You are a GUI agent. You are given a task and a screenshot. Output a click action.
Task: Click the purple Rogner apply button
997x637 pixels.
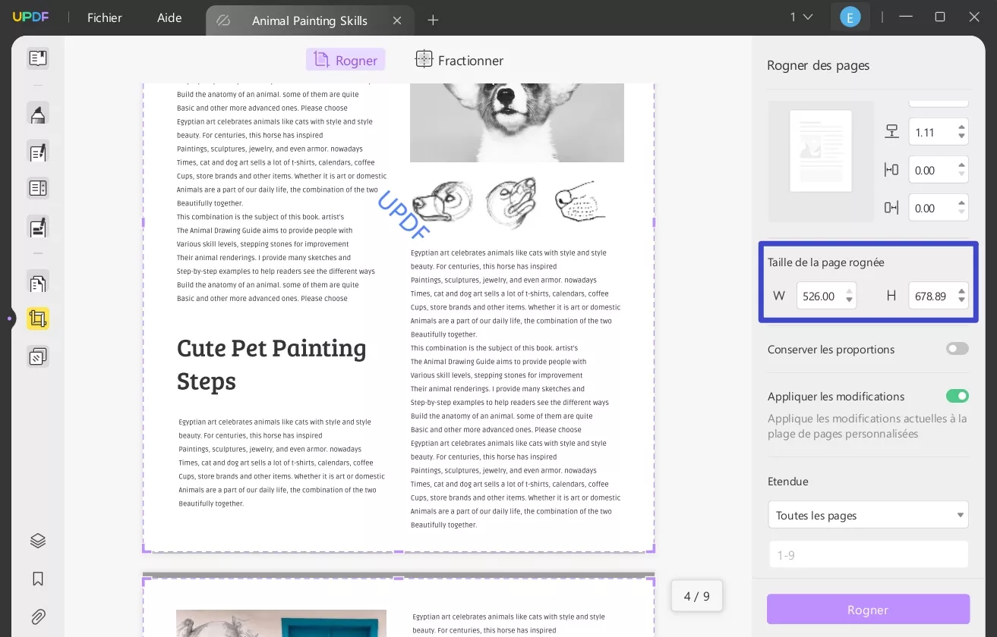(868, 610)
